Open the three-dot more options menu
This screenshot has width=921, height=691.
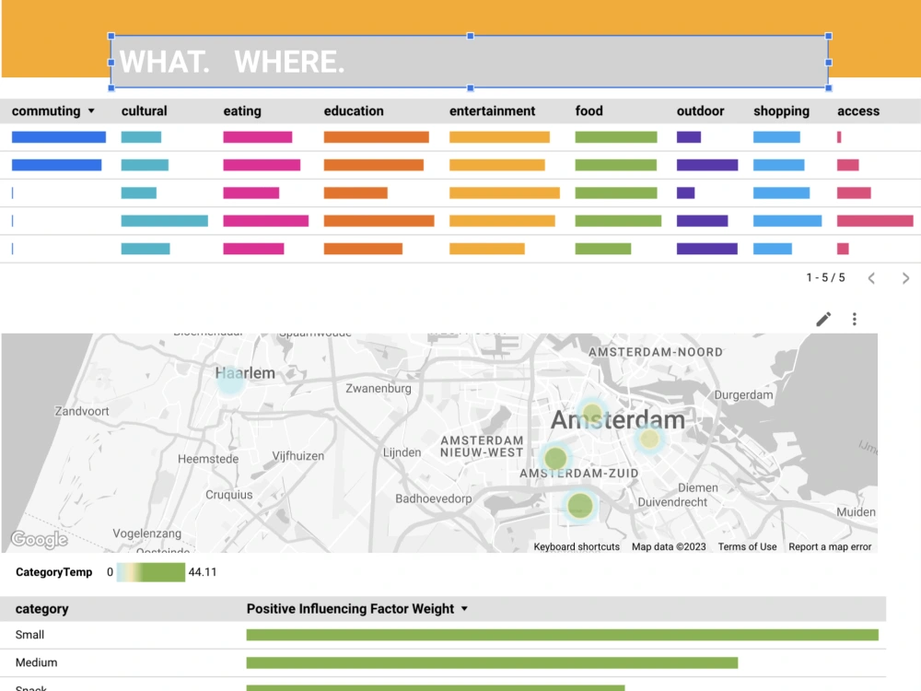[x=854, y=319]
